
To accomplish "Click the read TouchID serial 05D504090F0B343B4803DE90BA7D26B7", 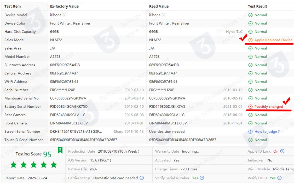I will coord(183,140).
